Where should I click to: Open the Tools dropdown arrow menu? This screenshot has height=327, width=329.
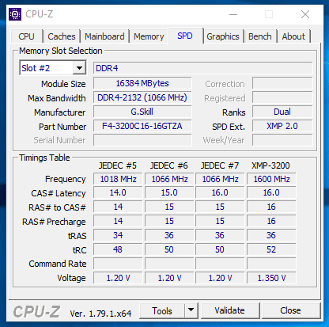191,311
